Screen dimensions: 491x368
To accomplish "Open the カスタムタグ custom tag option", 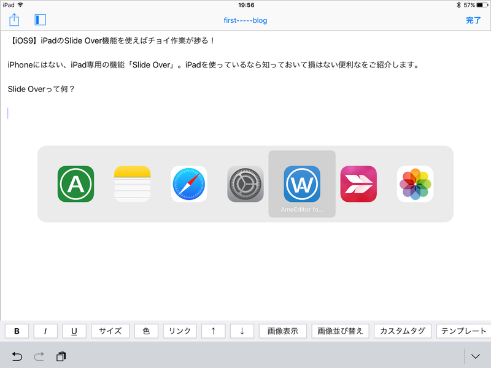I will point(403,331).
